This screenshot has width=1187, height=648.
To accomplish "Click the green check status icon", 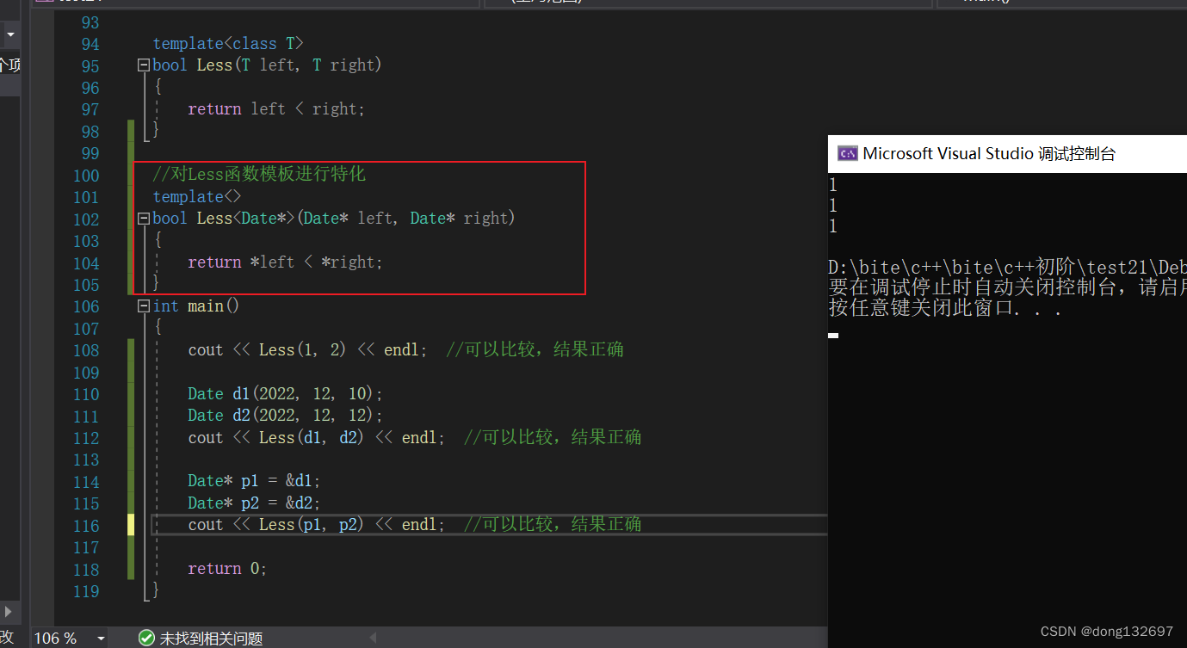I will [146, 638].
